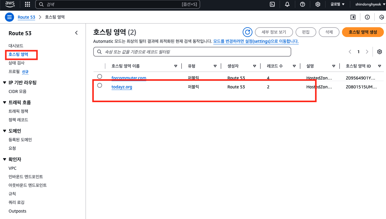
Task: Open 프로필 in the sidebar
Action: click(14, 71)
